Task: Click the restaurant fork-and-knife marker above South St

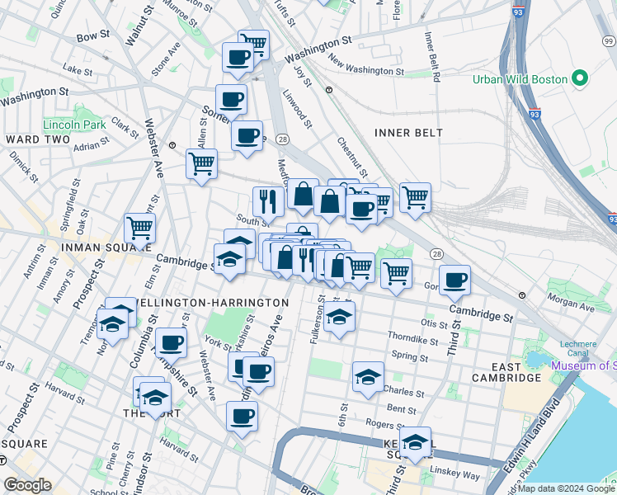Action: click(268, 202)
